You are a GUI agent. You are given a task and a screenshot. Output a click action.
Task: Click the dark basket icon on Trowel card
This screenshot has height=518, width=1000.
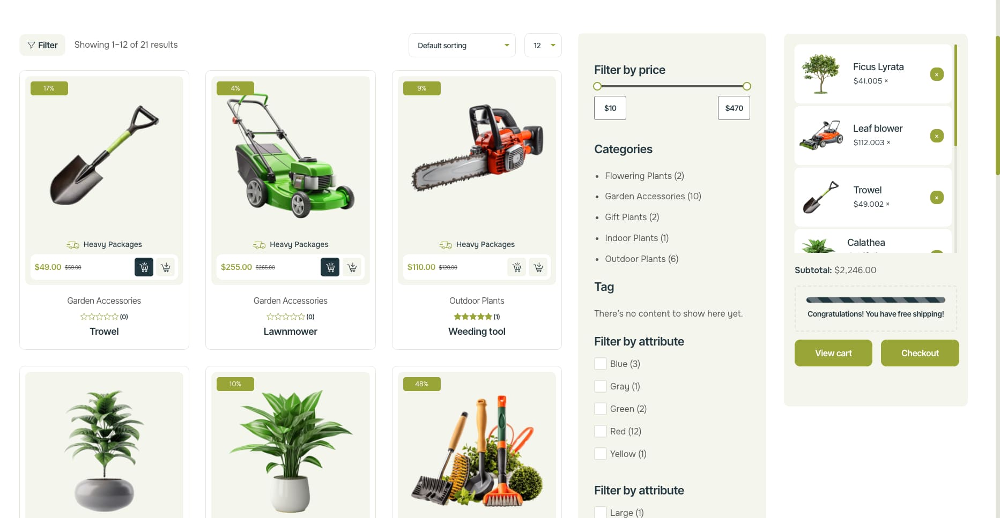point(144,267)
